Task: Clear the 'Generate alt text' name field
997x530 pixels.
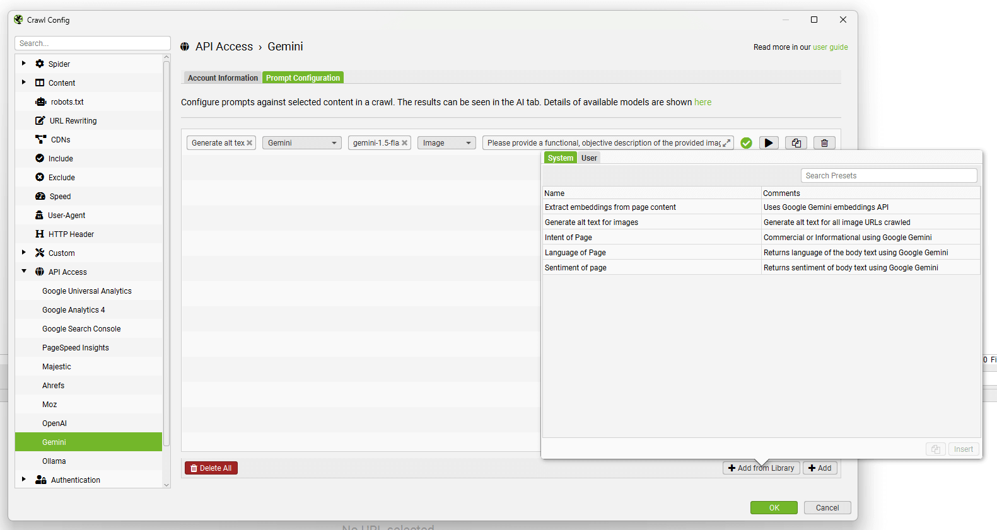Action: [x=250, y=143]
